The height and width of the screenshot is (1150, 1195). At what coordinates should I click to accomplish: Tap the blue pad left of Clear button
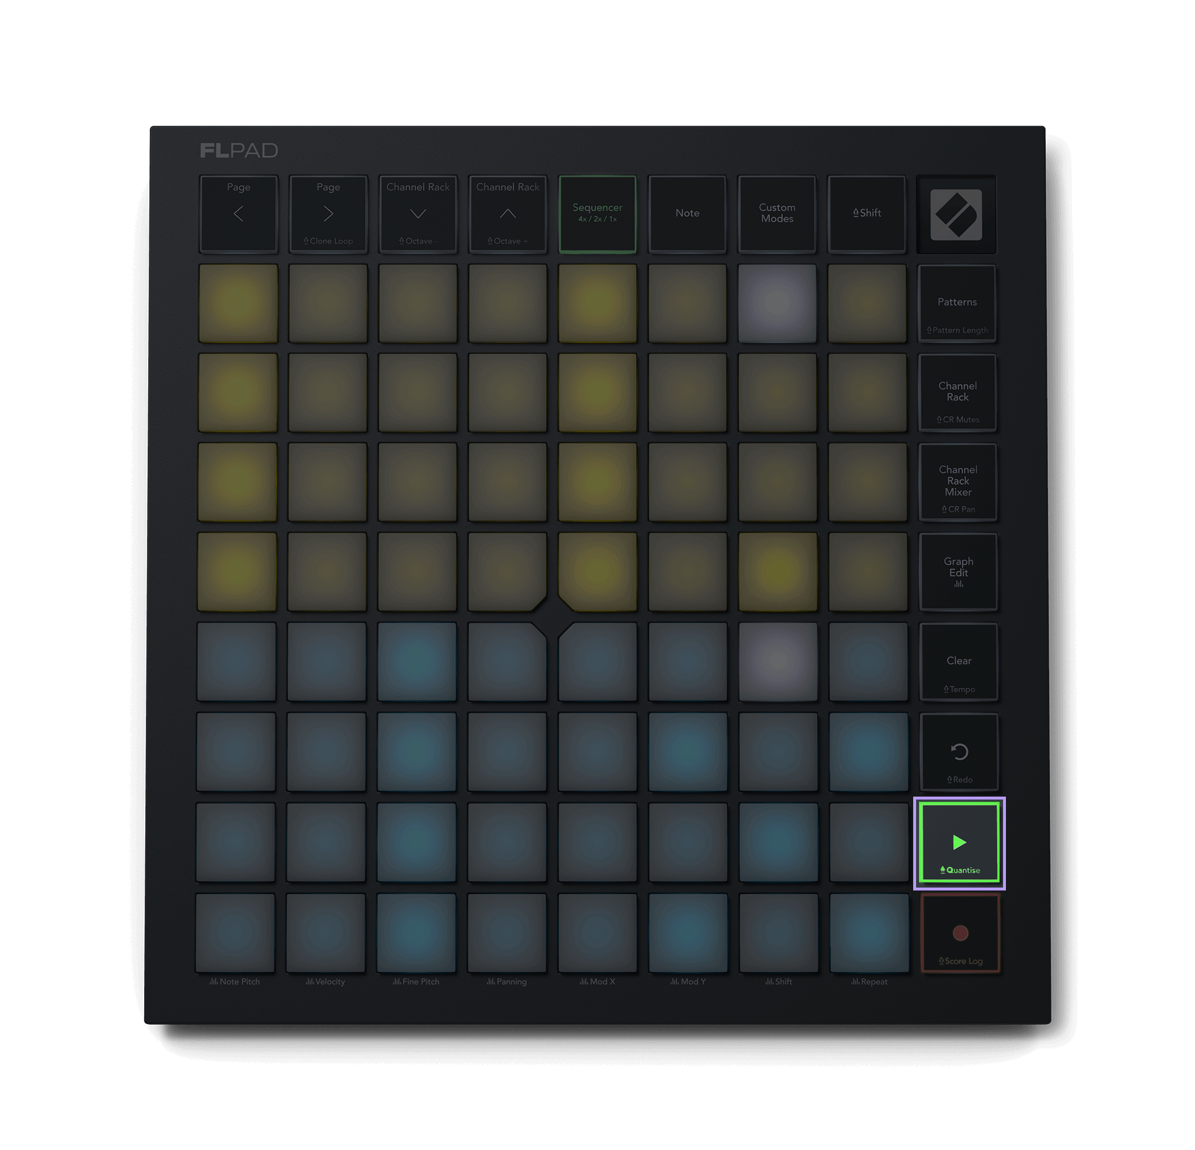pos(868,662)
